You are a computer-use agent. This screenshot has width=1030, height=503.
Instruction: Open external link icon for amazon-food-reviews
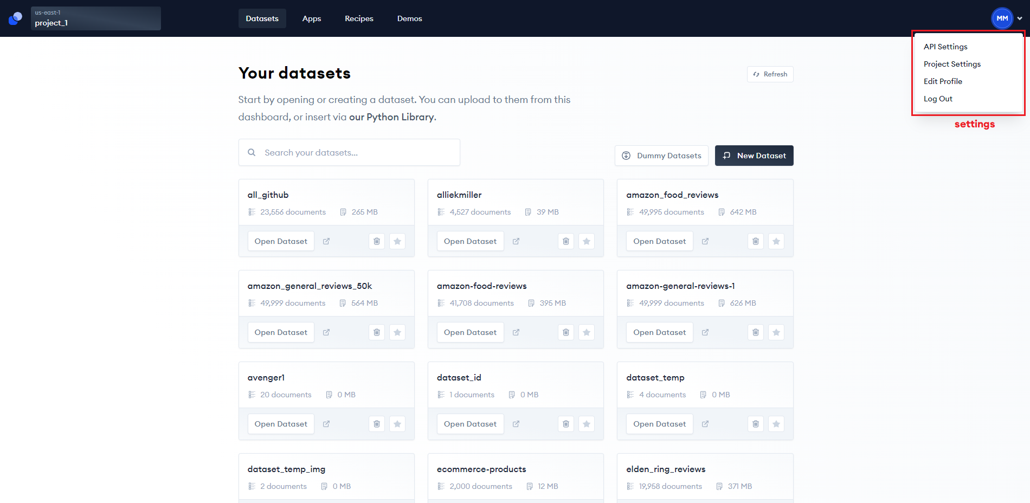pyautogui.click(x=516, y=332)
